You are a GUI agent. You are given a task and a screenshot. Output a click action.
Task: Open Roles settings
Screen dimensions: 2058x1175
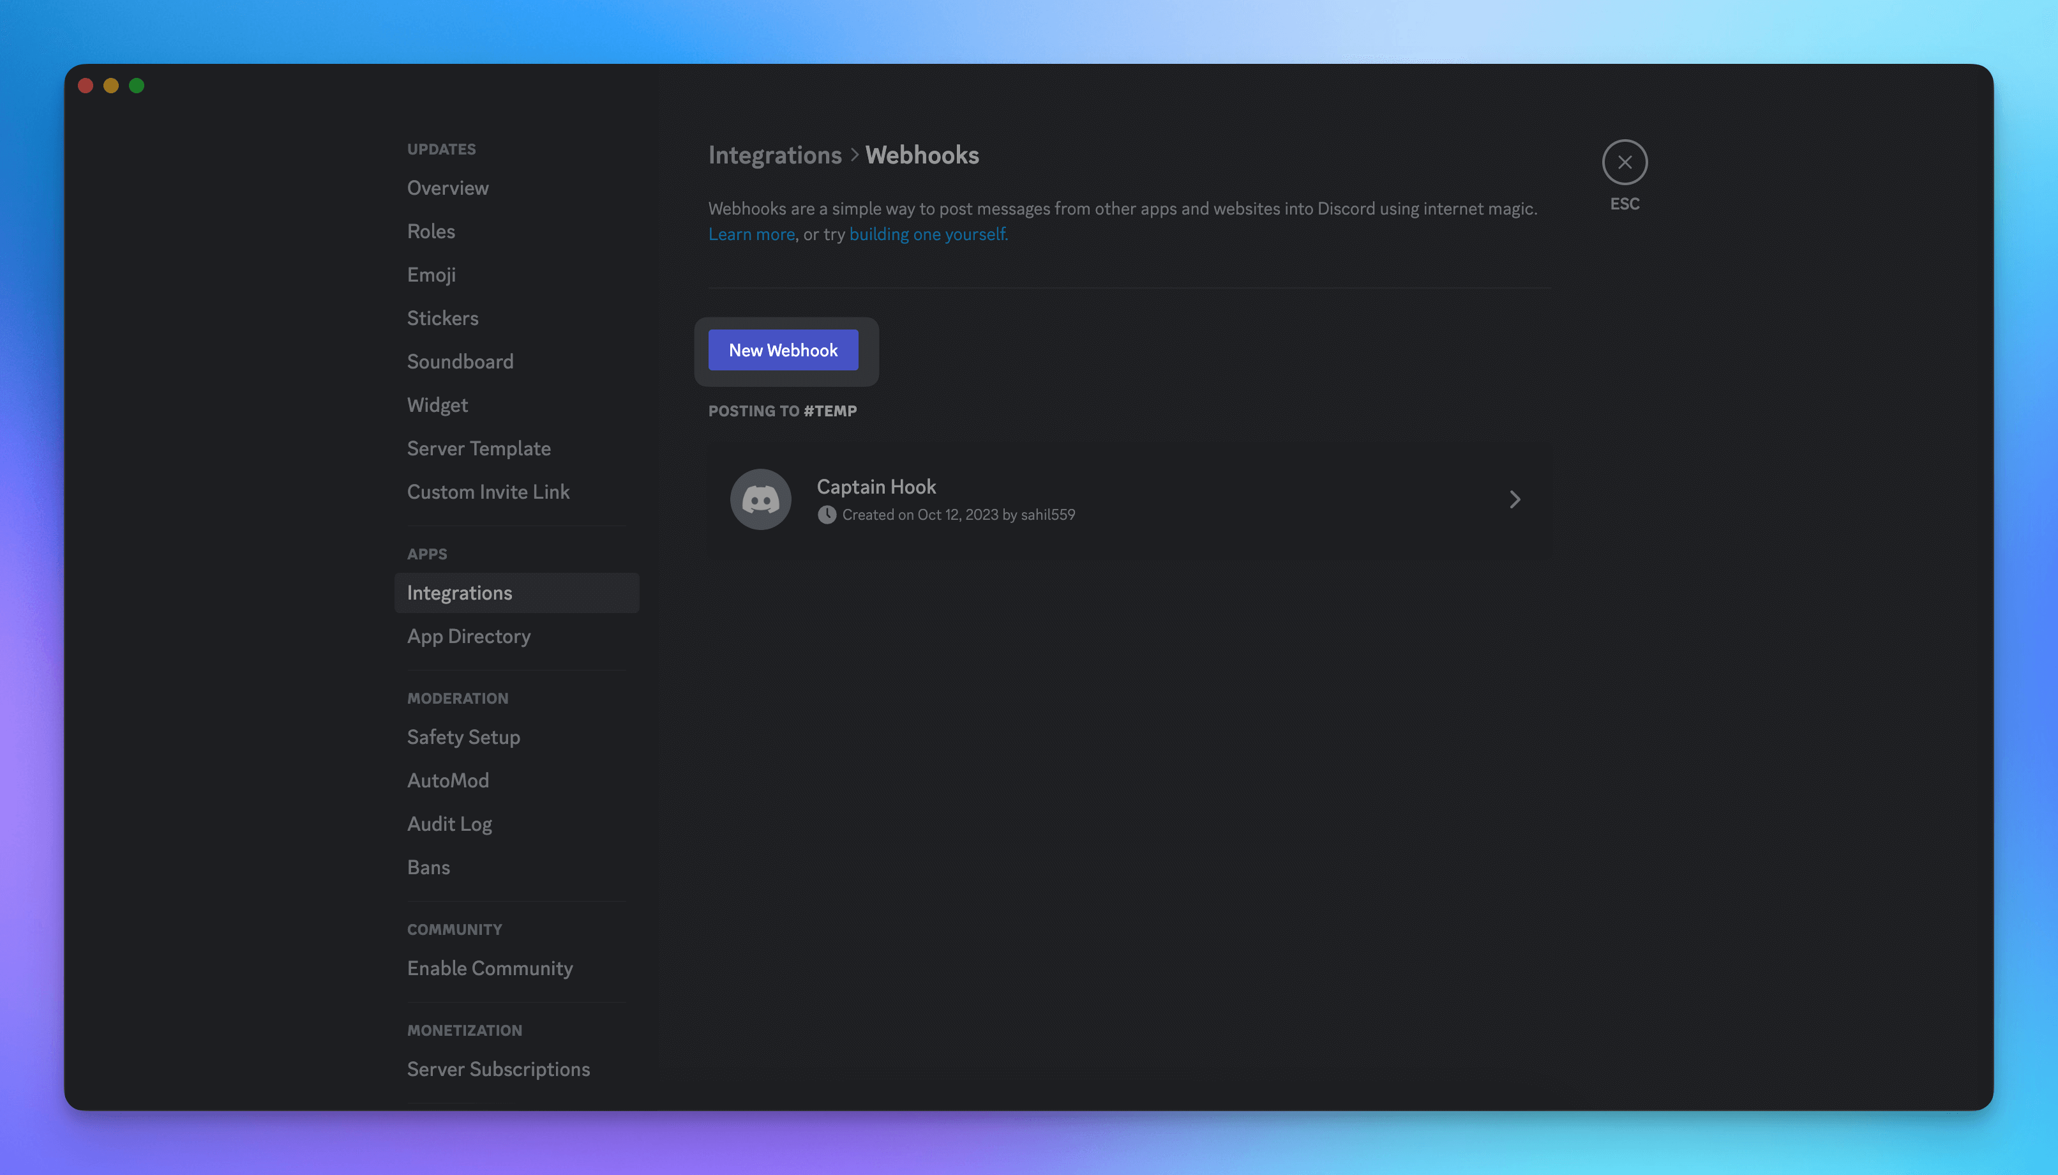click(516, 232)
